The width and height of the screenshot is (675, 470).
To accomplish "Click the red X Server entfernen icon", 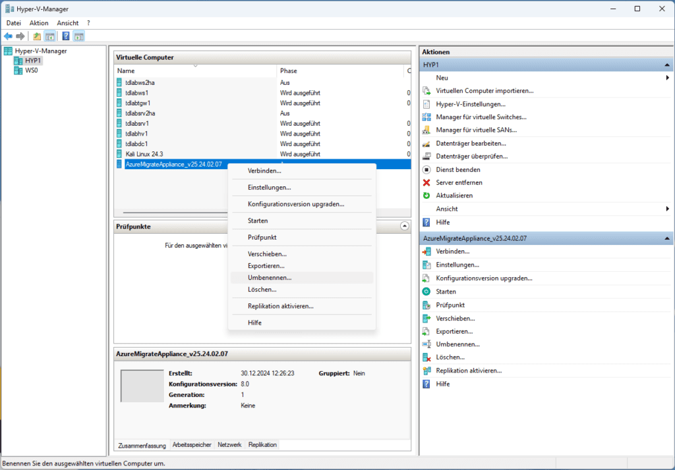I will (426, 182).
